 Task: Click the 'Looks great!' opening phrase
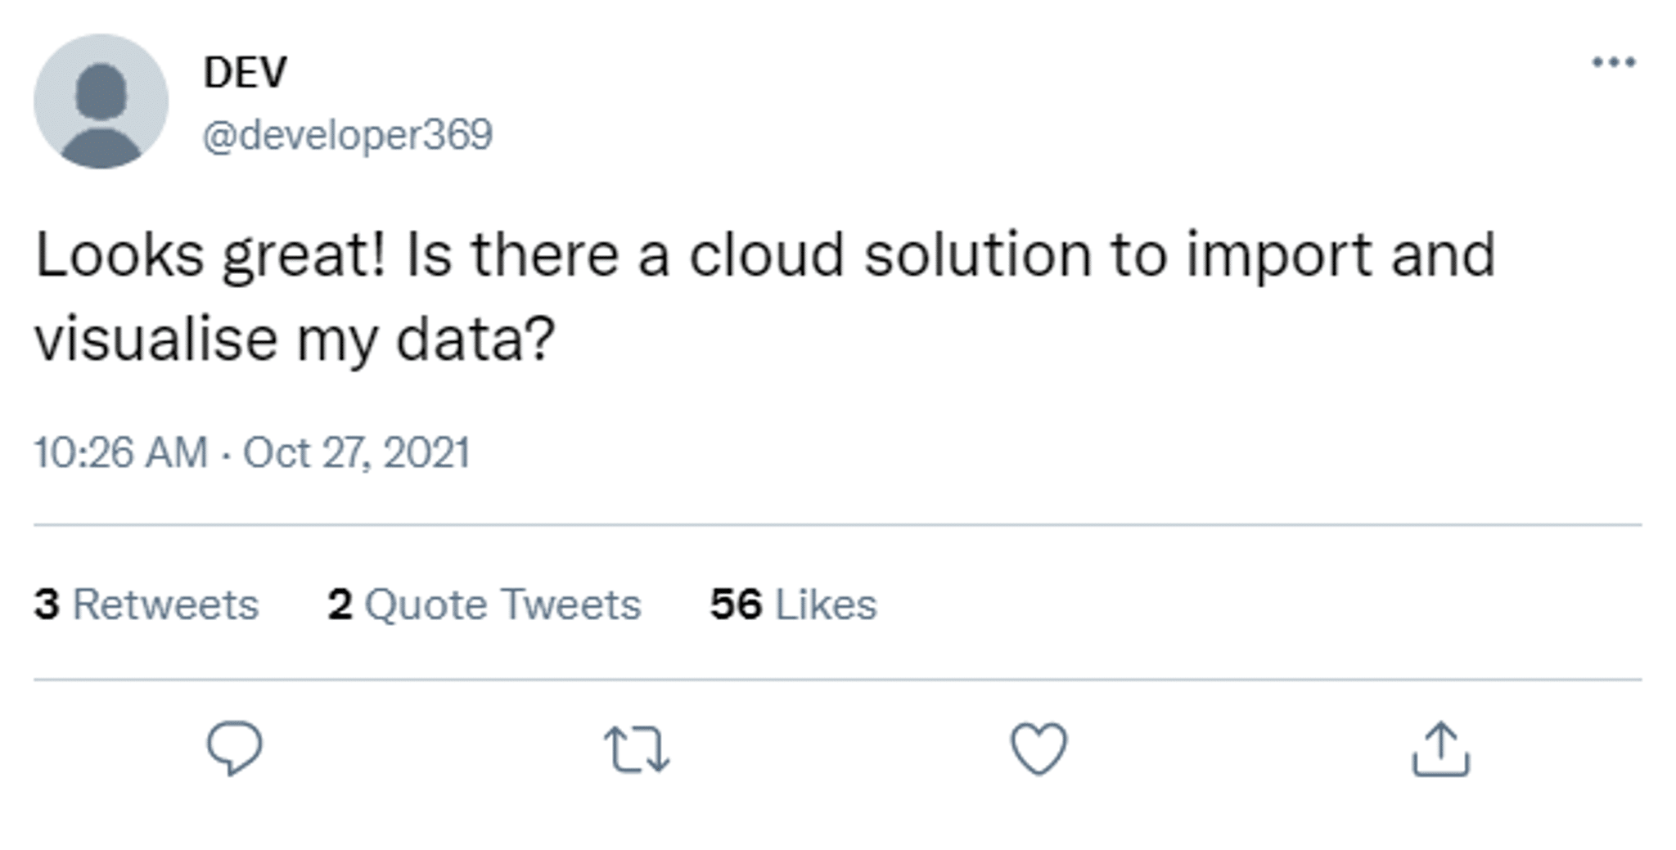click(x=209, y=255)
